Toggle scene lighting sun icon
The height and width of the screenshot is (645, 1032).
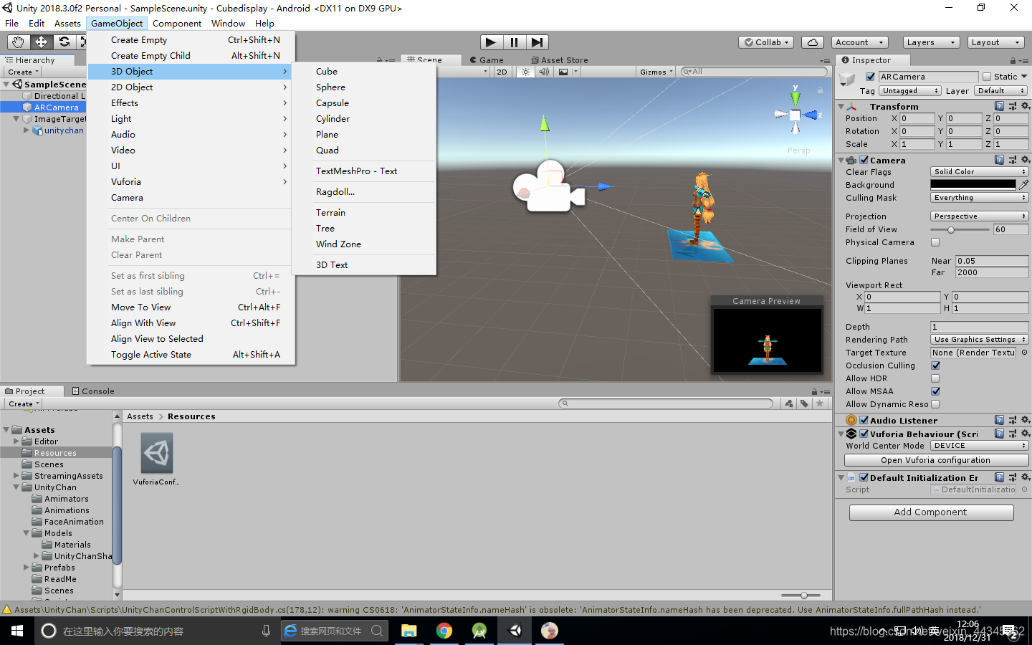[525, 72]
